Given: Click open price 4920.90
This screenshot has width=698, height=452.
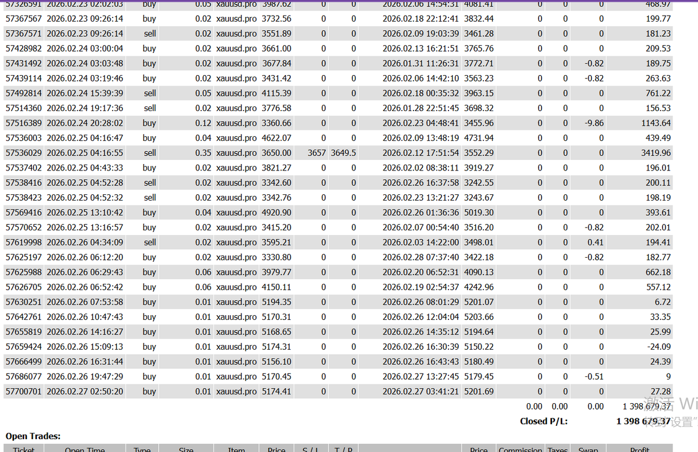Looking at the screenshot, I should (276, 212).
